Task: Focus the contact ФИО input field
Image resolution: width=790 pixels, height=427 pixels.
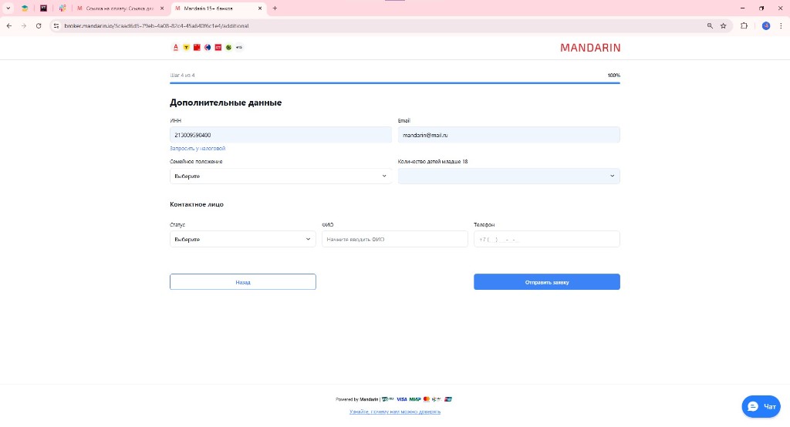Action: tap(394, 239)
